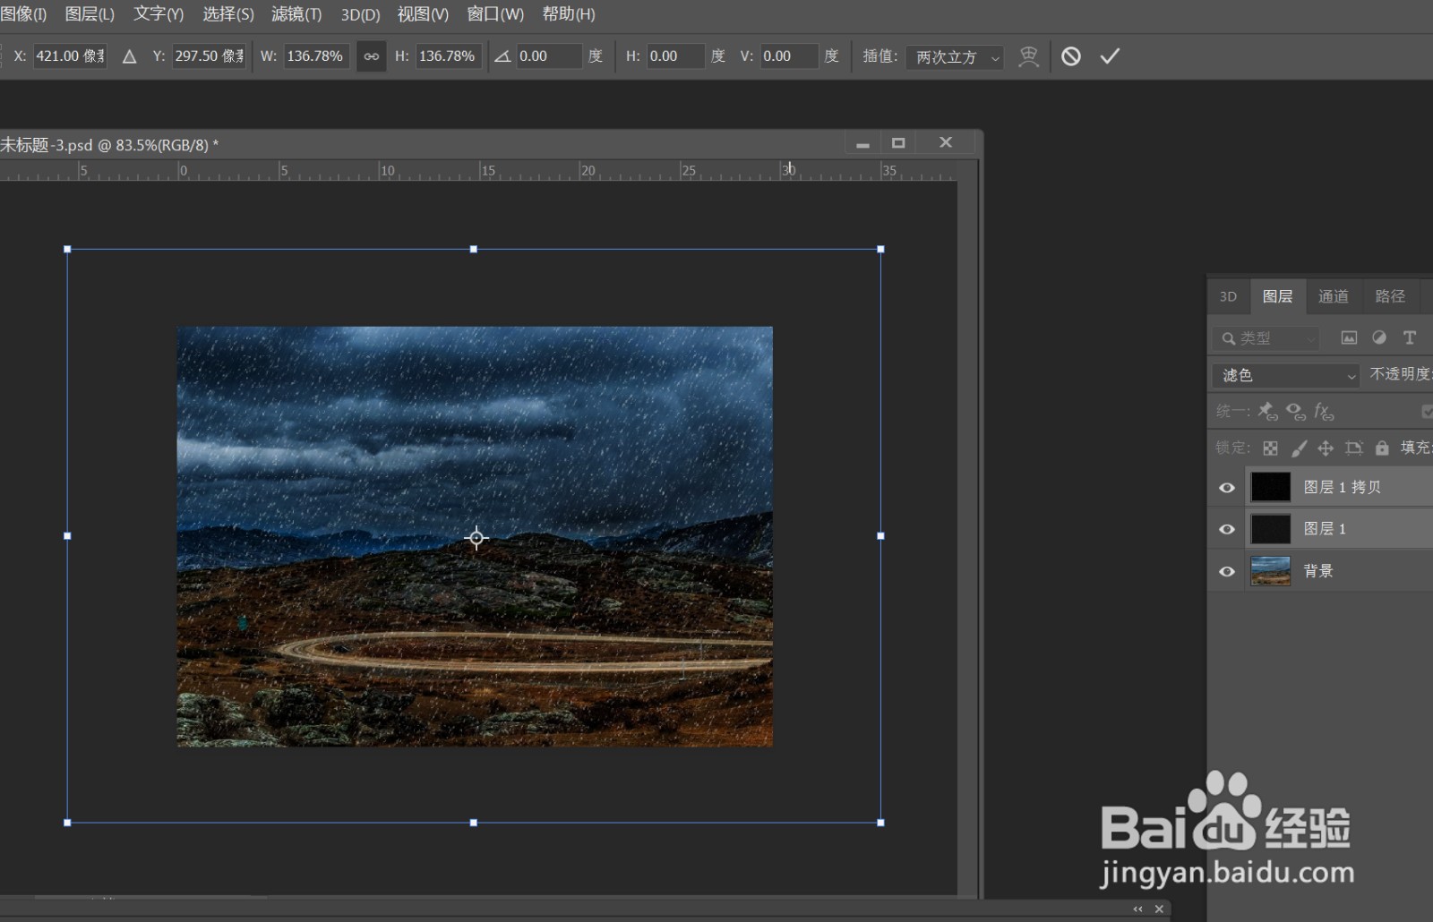Switch to the 路径 panel tab

click(1390, 296)
